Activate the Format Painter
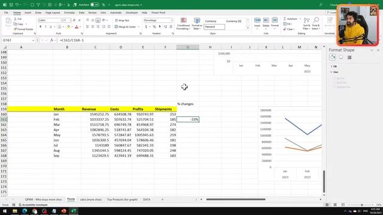This screenshot has height=215, width=383. pos(23,29)
